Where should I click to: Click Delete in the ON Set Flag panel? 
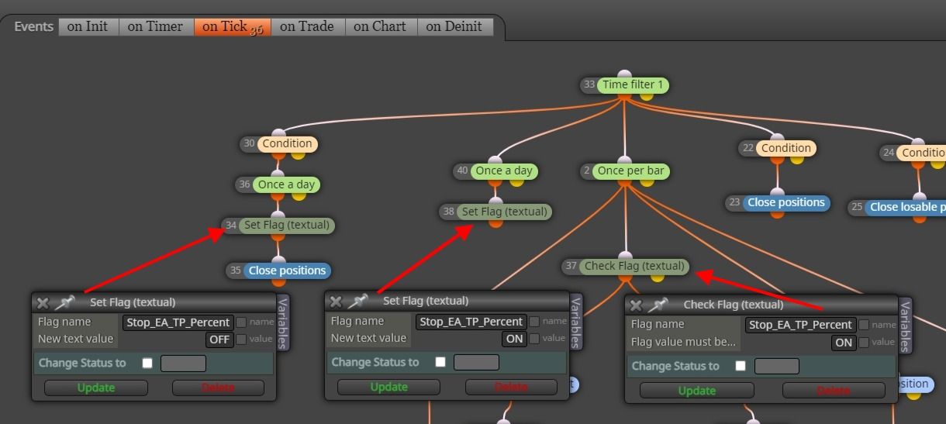click(511, 387)
